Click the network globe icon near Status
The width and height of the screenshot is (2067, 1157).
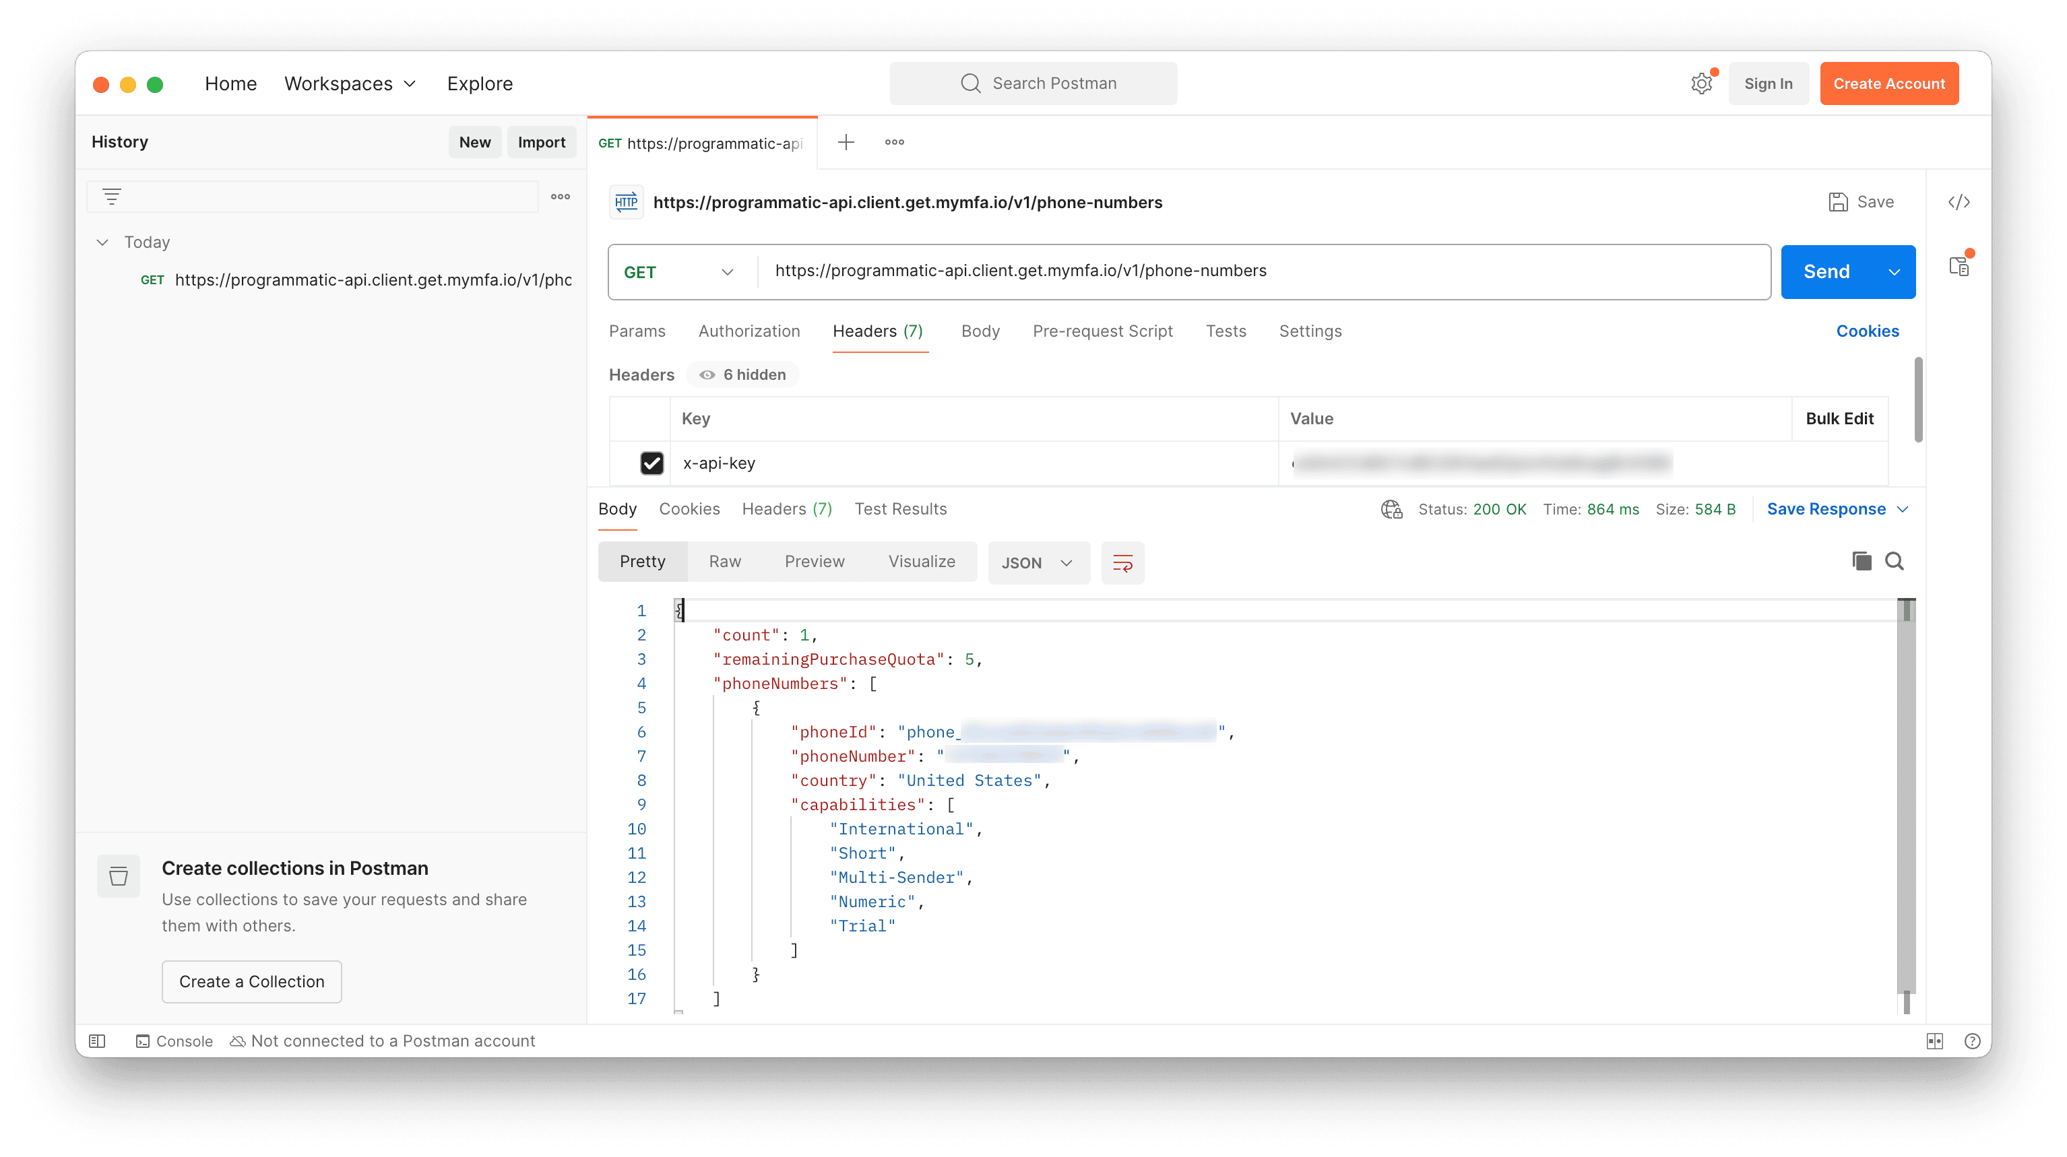(1391, 508)
